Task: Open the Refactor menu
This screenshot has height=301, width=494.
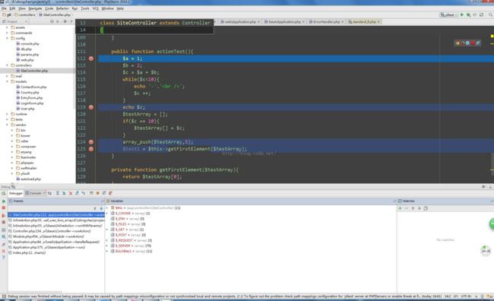Action: (62, 8)
